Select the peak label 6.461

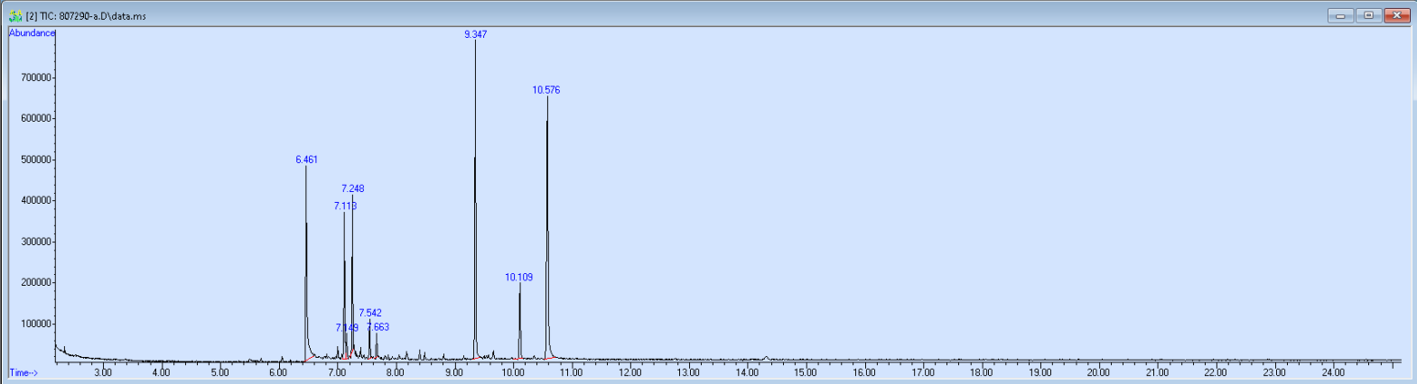point(307,160)
